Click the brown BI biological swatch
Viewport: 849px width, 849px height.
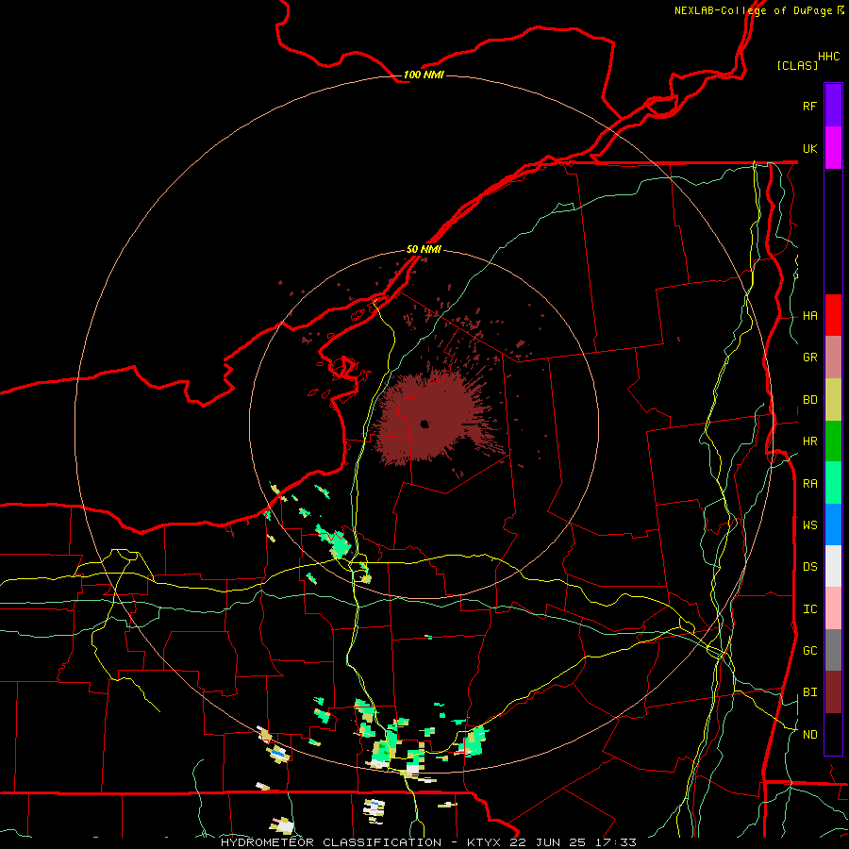tap(833, 692)
